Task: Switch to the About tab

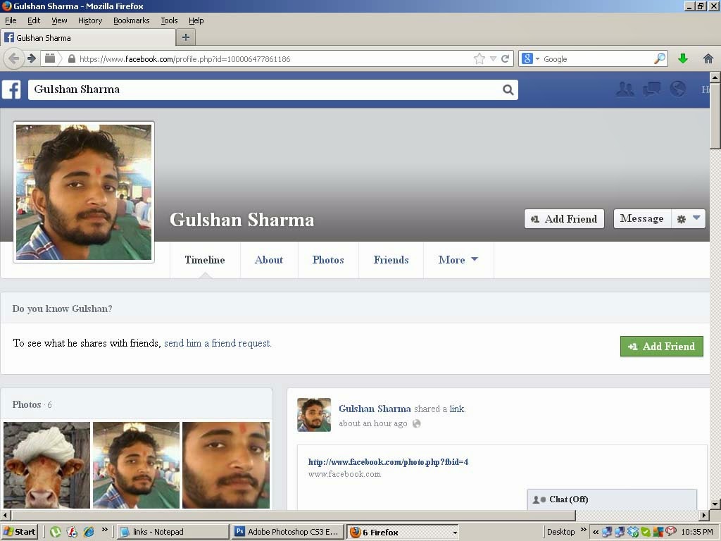Action: click(269, 260)
